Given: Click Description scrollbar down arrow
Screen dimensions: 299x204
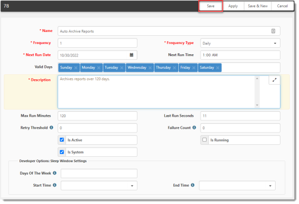Looking at the screenshot, I should (257, 105).
